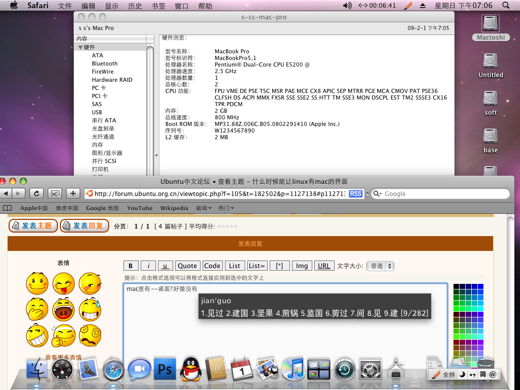Click the Web Clip scissors button
The image size is (520, 390).
[x=55, y=193]
